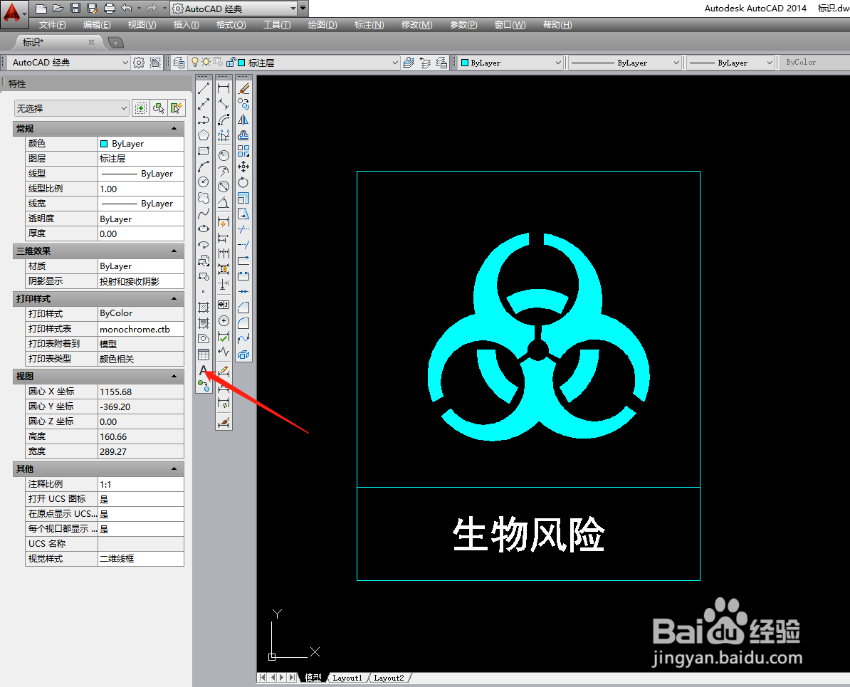Select the Center Mark dimension tool
This screenshot has height=687, width=850.
(x=224, y=321)
